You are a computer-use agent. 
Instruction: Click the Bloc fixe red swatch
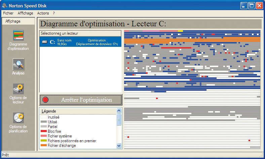pos(44,131)
